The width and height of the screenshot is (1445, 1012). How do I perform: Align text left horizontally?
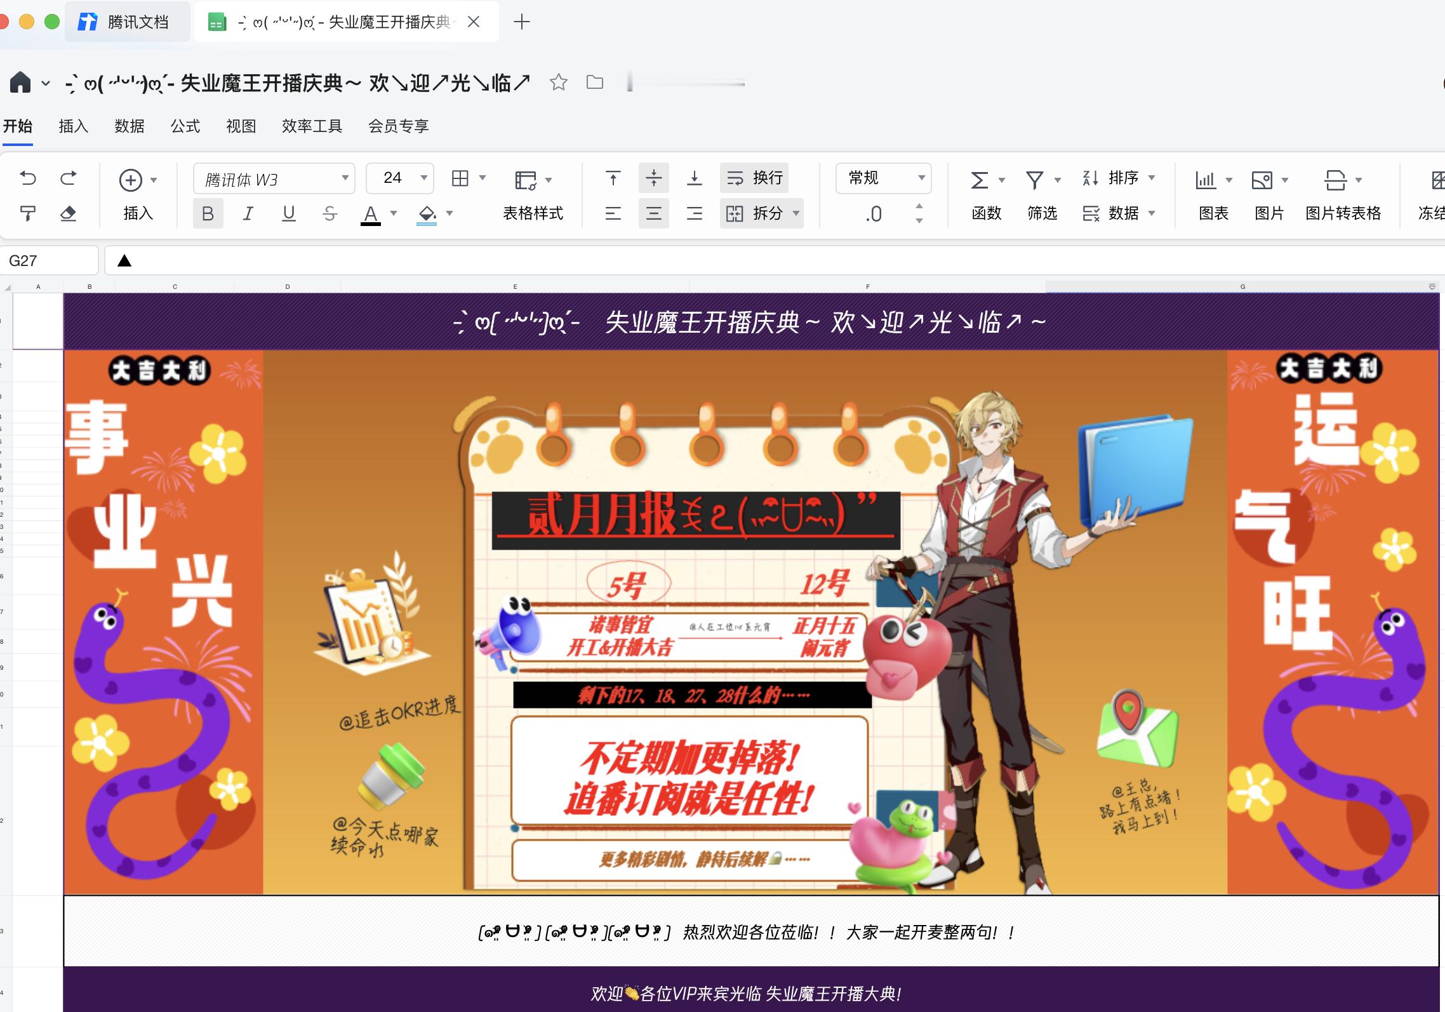point(613,214)
